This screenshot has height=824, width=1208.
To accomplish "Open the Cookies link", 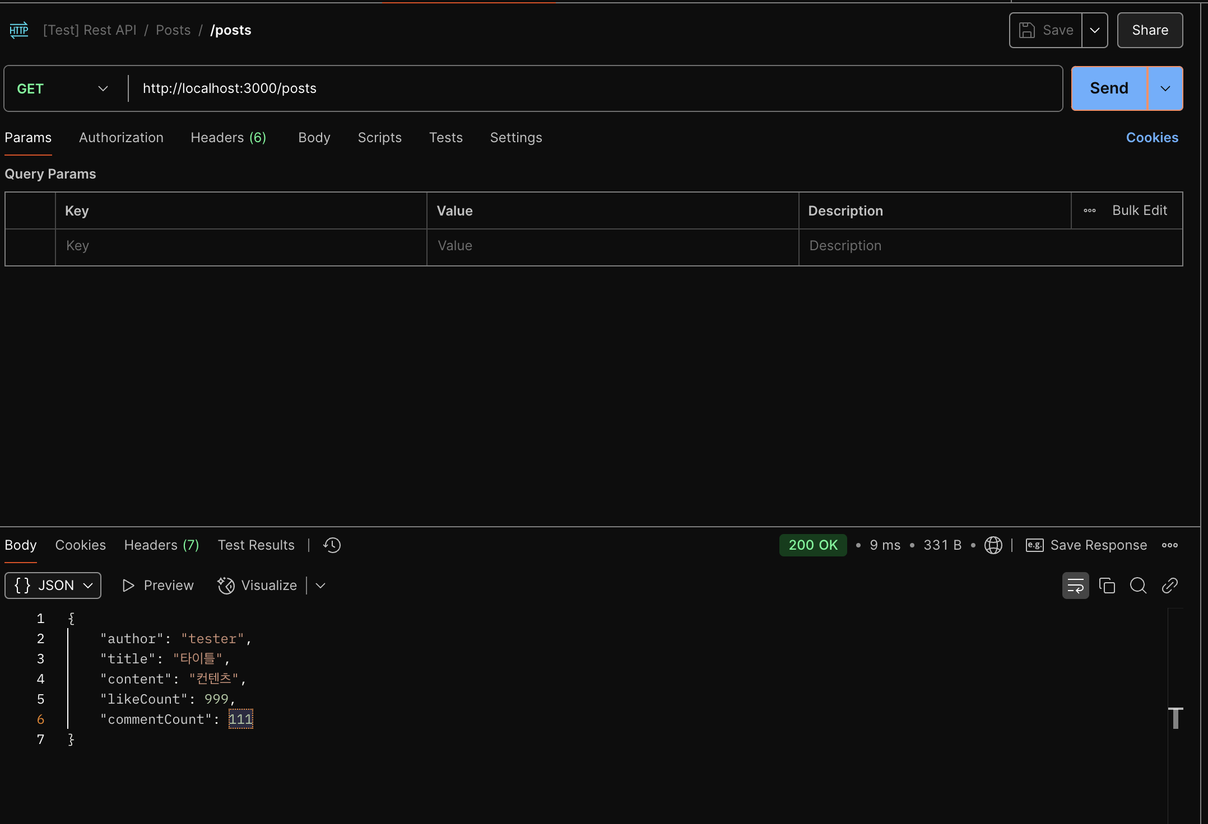I will pos(1152,138).
